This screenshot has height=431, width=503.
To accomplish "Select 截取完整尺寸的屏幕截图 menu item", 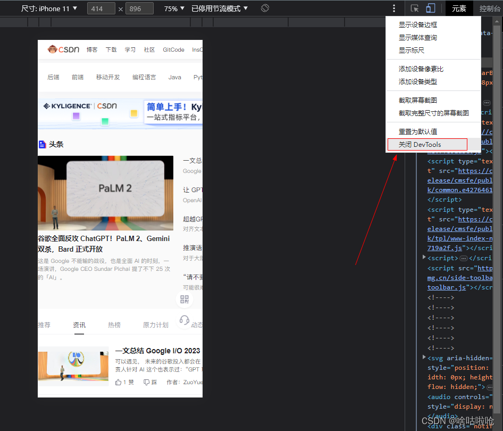I will coord(433,113).
